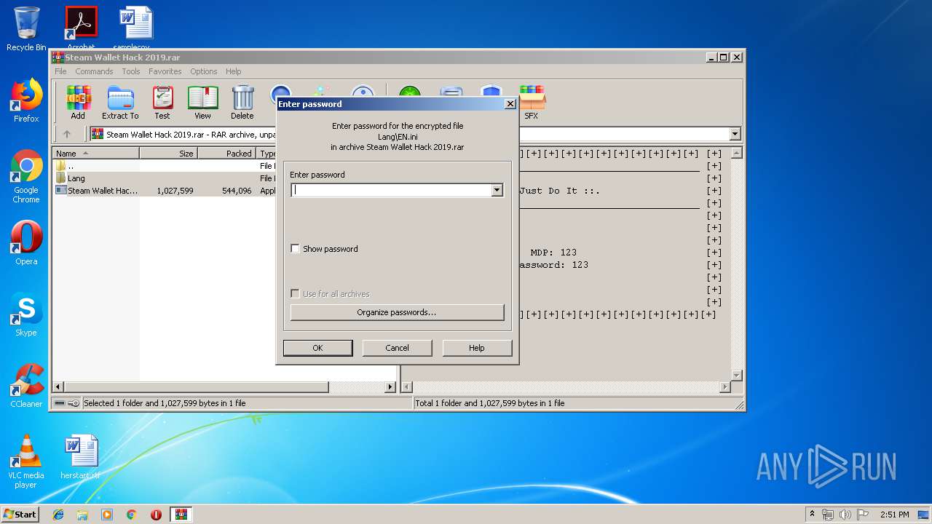Click the View file toolbar icon
The width and height of the screenshot is (932, 524).
[202, 103]
